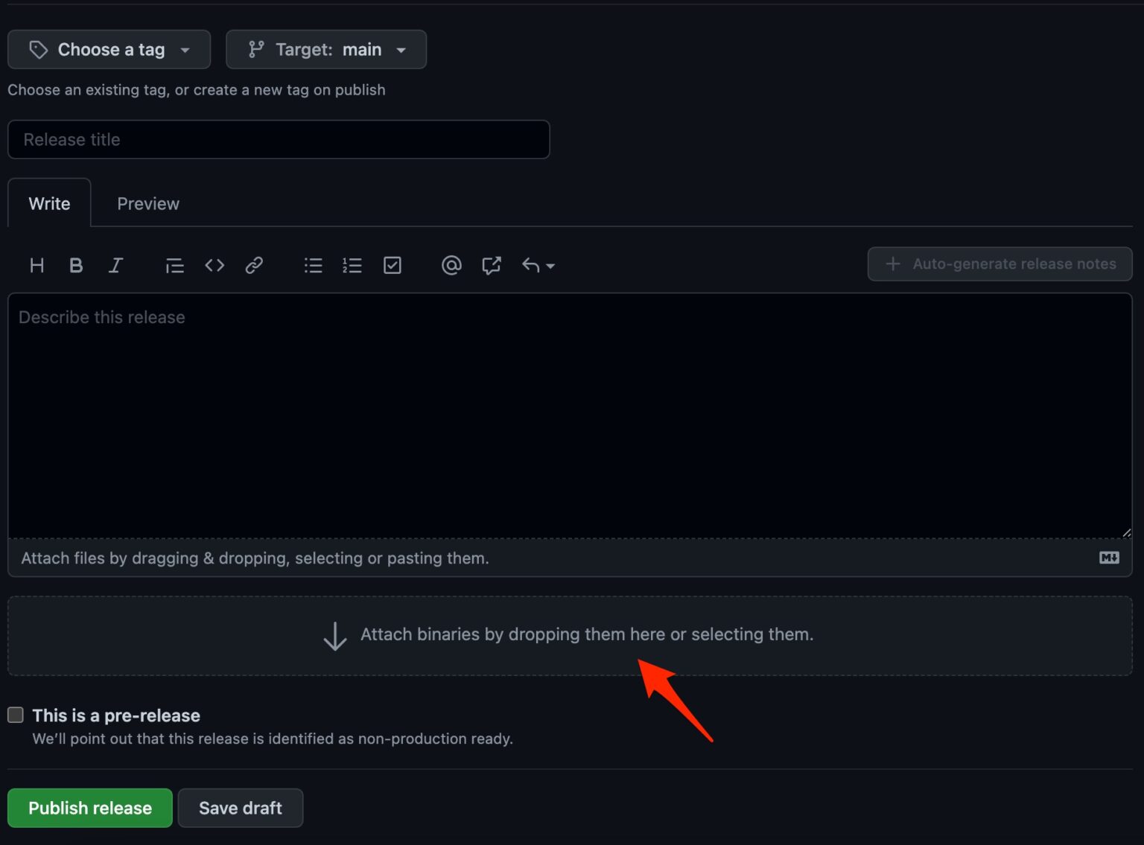Click Publish release
Viewport: 1144px width, 845px height.
tap(89, 808)
